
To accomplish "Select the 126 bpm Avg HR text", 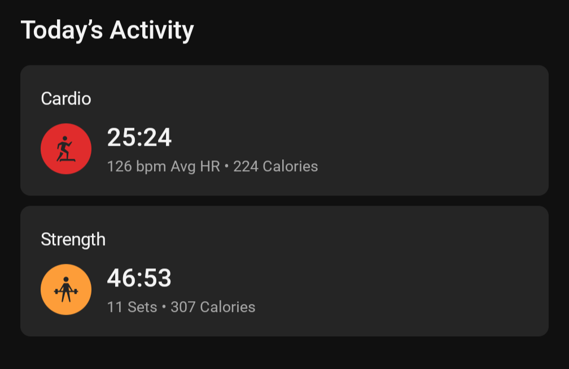I will tap(164, 167).
